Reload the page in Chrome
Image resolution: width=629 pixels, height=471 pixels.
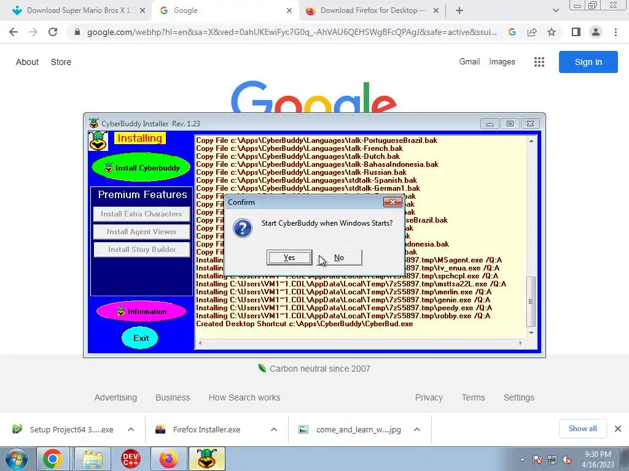[53, 32]
